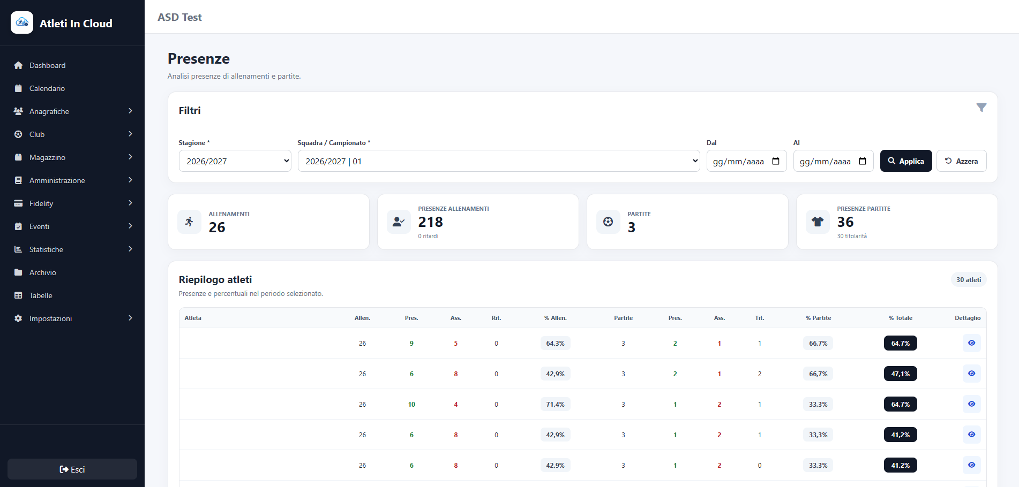Click the Club soccer ball icon
This screenshot has height=487, width=1019.
tap(18, 134)
